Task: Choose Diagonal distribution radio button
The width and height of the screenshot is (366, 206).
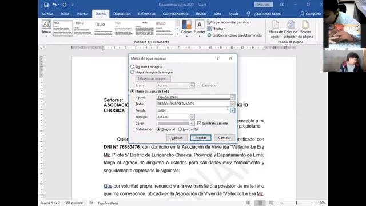Action: 159,129
